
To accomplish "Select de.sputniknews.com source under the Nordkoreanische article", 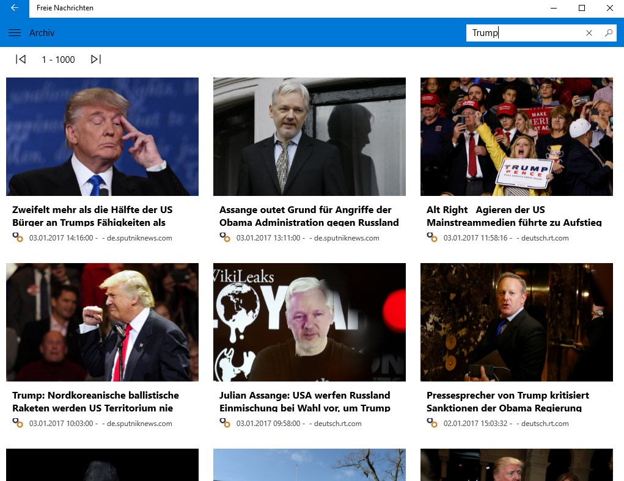I will [x=139, y=424].
